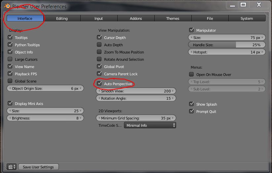This screenshot has width=272, height=173.
Task: Switch to the Input tab
Action: click(x=99, y=18)
